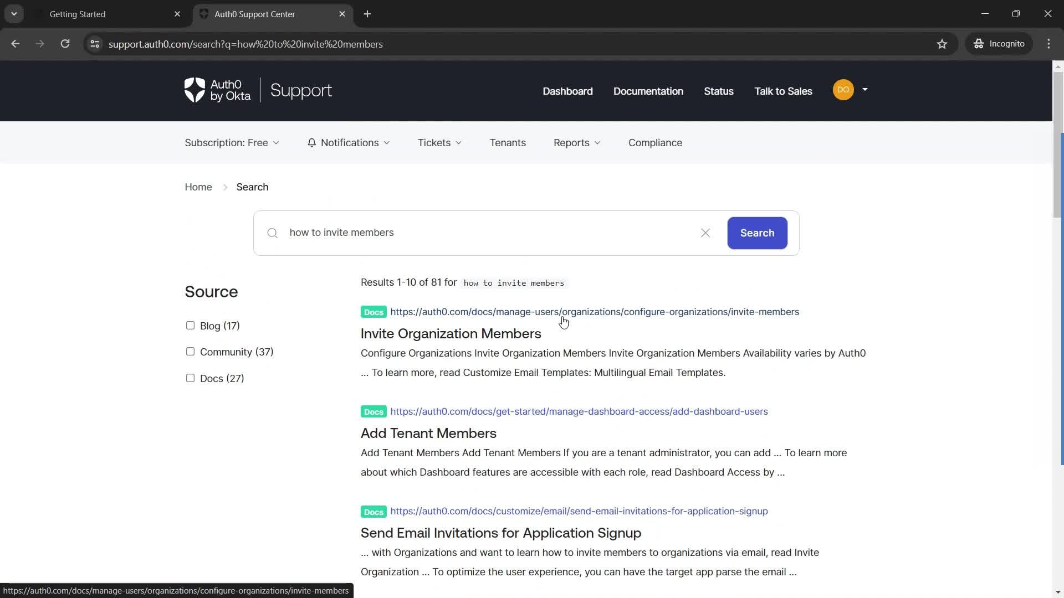Click the page vertical scrollbar thumb
The height and width of the screenshot is (598, 1064).
[1058, 144]
